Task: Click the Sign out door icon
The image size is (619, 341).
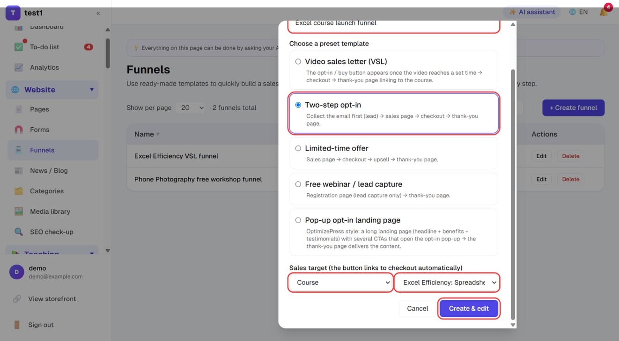Action: coord(17,325)
